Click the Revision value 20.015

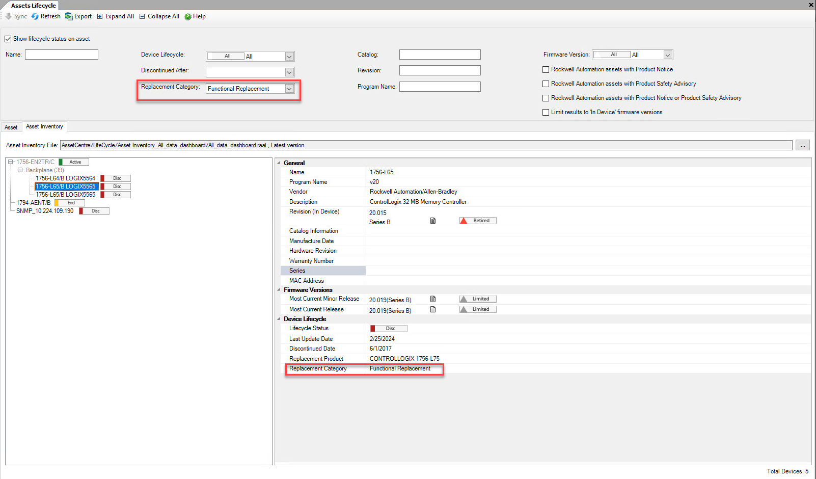point(377,213)
